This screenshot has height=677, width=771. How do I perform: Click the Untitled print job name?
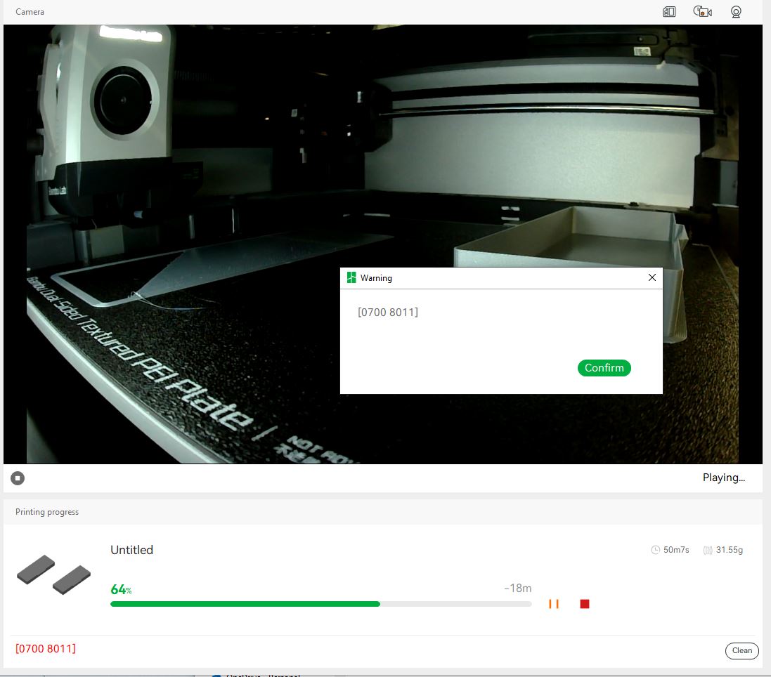click(131, 550)
